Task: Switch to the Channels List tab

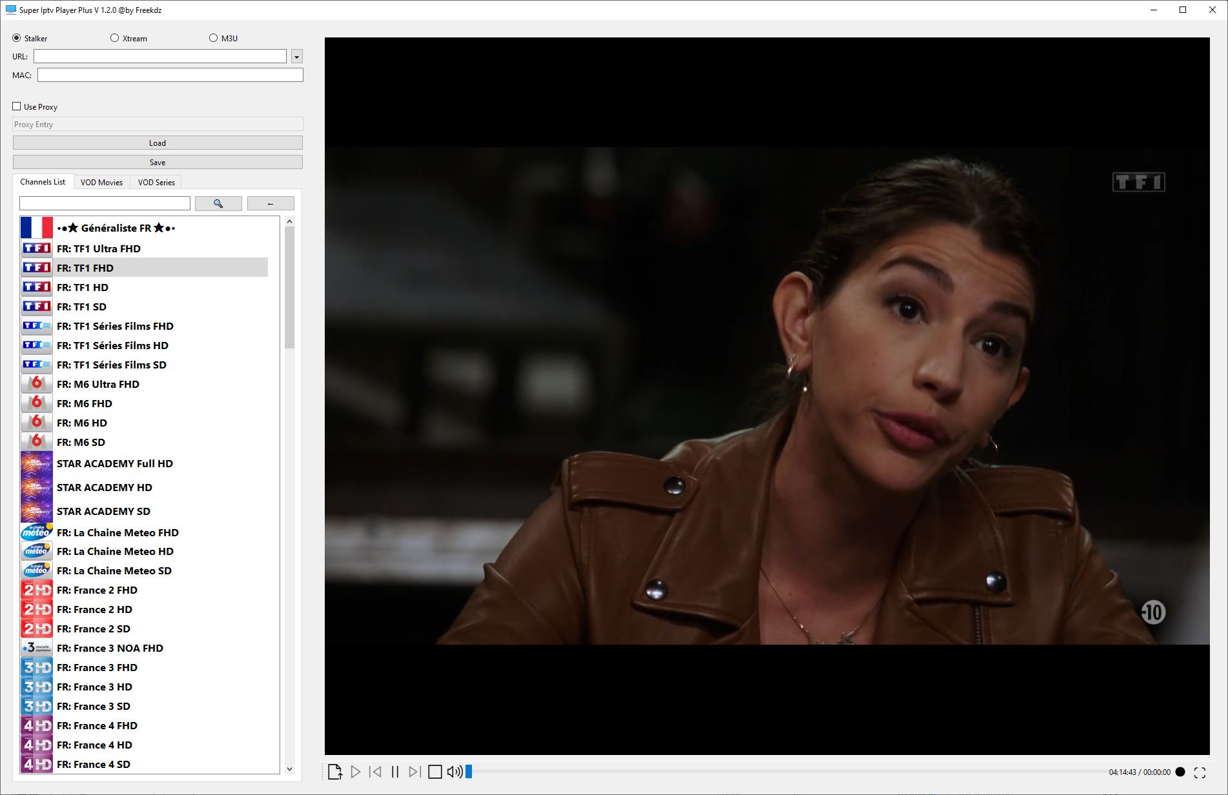Action: click(43, 182)
